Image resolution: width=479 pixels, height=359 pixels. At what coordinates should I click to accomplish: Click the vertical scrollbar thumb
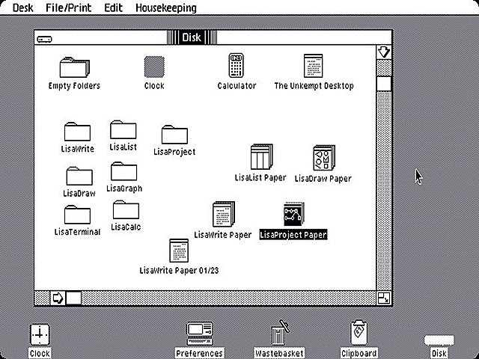pos(384,83)
